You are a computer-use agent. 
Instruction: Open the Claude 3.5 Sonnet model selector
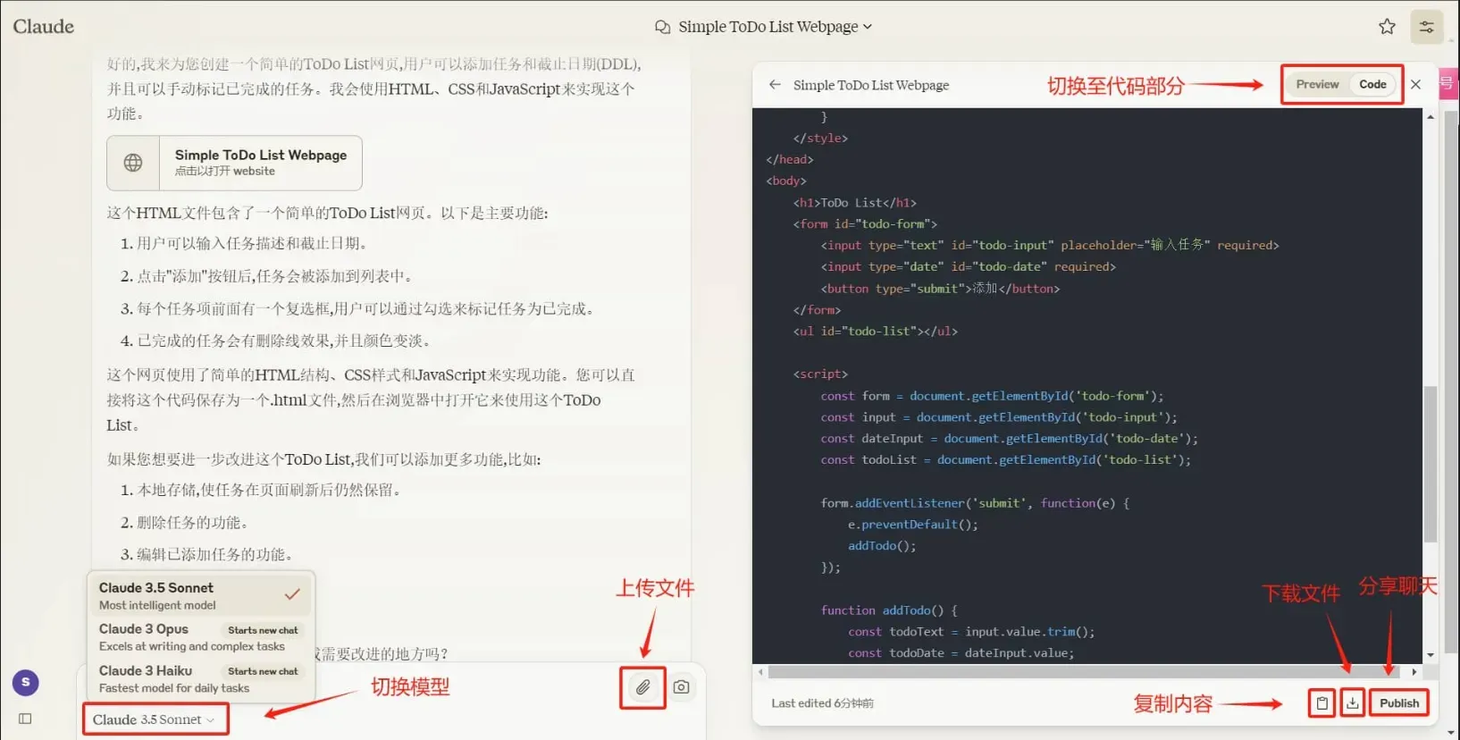point(155,719)
